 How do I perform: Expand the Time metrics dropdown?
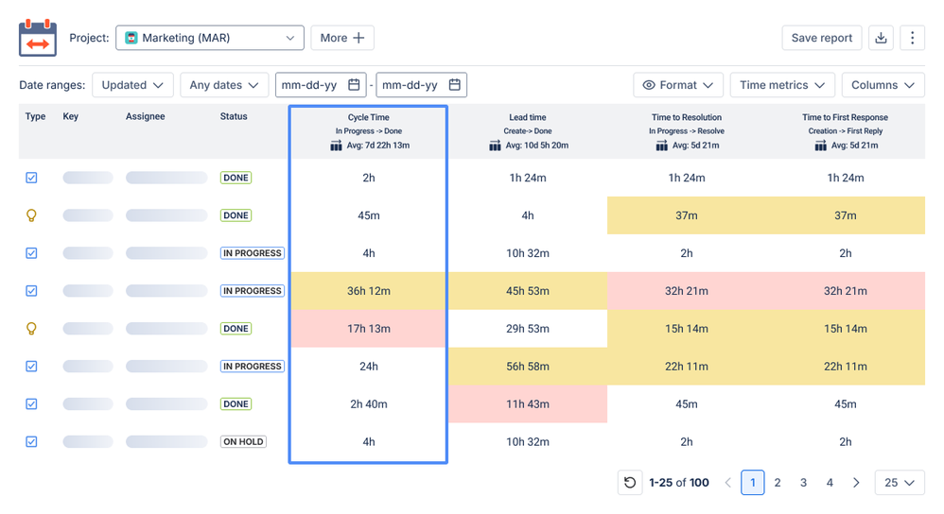pos(782,85)
